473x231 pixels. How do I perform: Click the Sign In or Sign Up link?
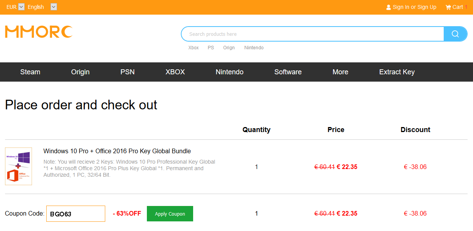click(414, 7)
